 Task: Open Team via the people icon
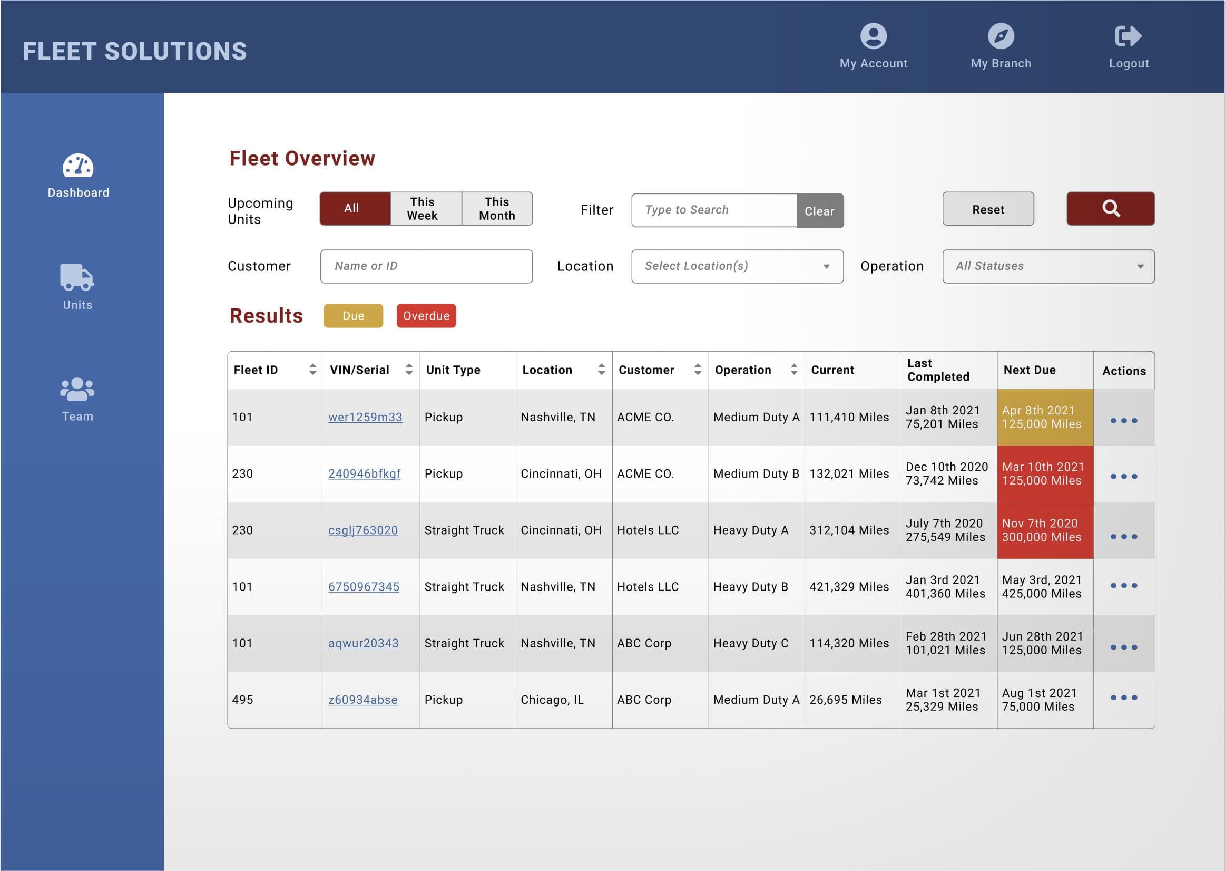point(77,390)
